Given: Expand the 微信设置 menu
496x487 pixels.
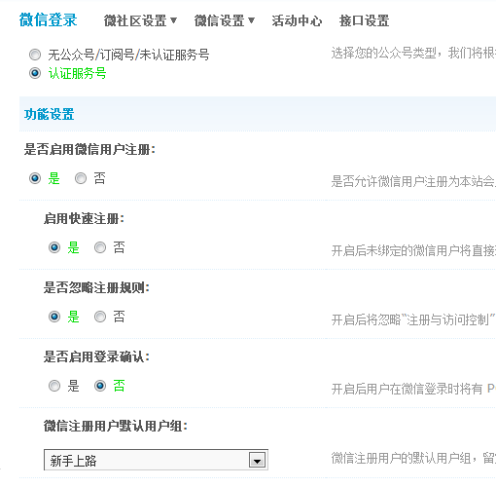Looking at the screenshot, I should tap(225, 20).
